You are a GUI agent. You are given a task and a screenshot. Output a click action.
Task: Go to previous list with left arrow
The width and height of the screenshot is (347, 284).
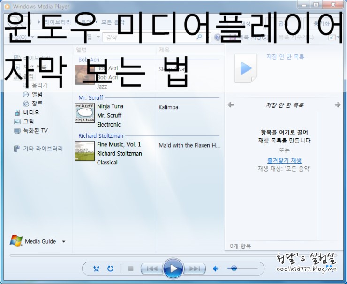pyautogui.click(x=231, y=105)
